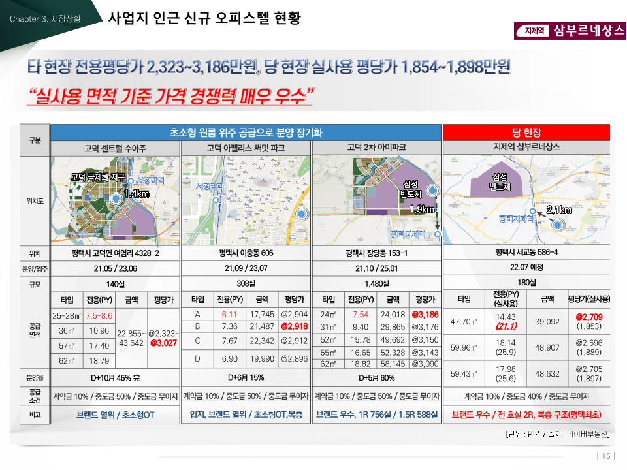Select the red @3,186 price cell
627x470 pixels.
tap(425, 315)
